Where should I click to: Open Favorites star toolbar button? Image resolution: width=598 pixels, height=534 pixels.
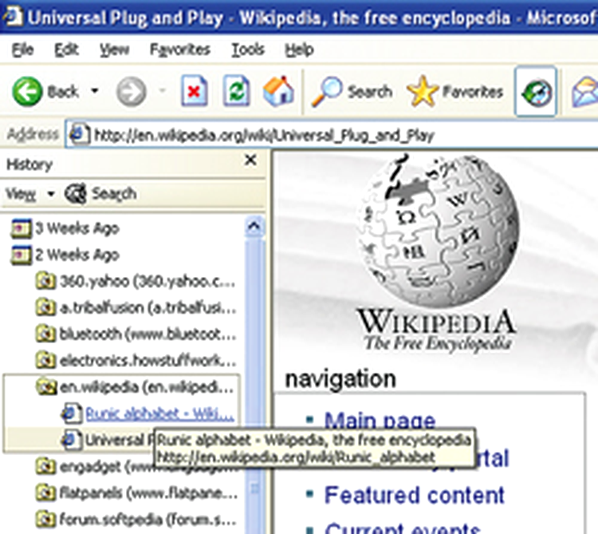coord(455,91)
